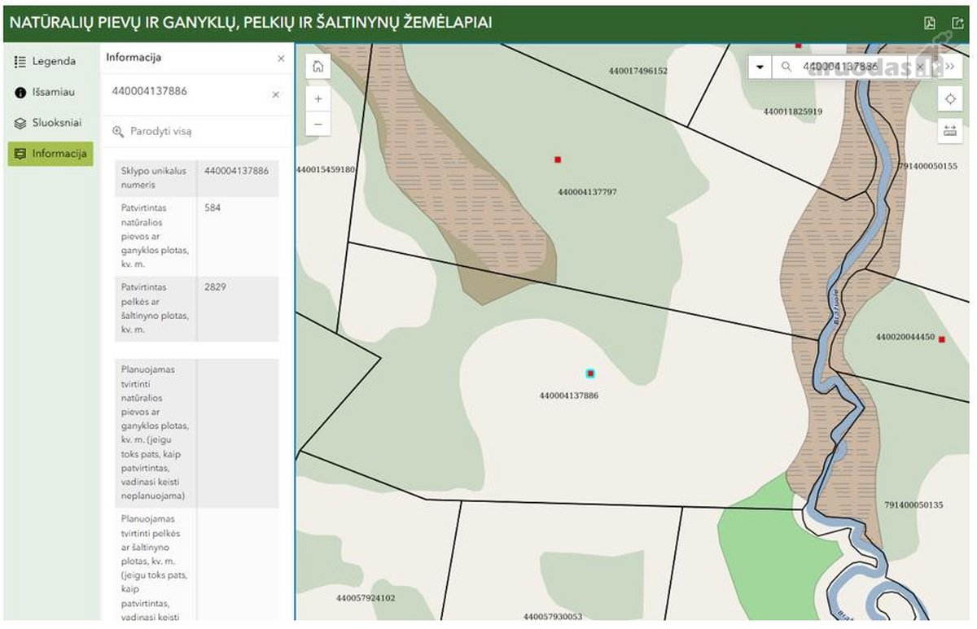Open the search source dropdown
The image size is (977, 629).
point(760,67)
